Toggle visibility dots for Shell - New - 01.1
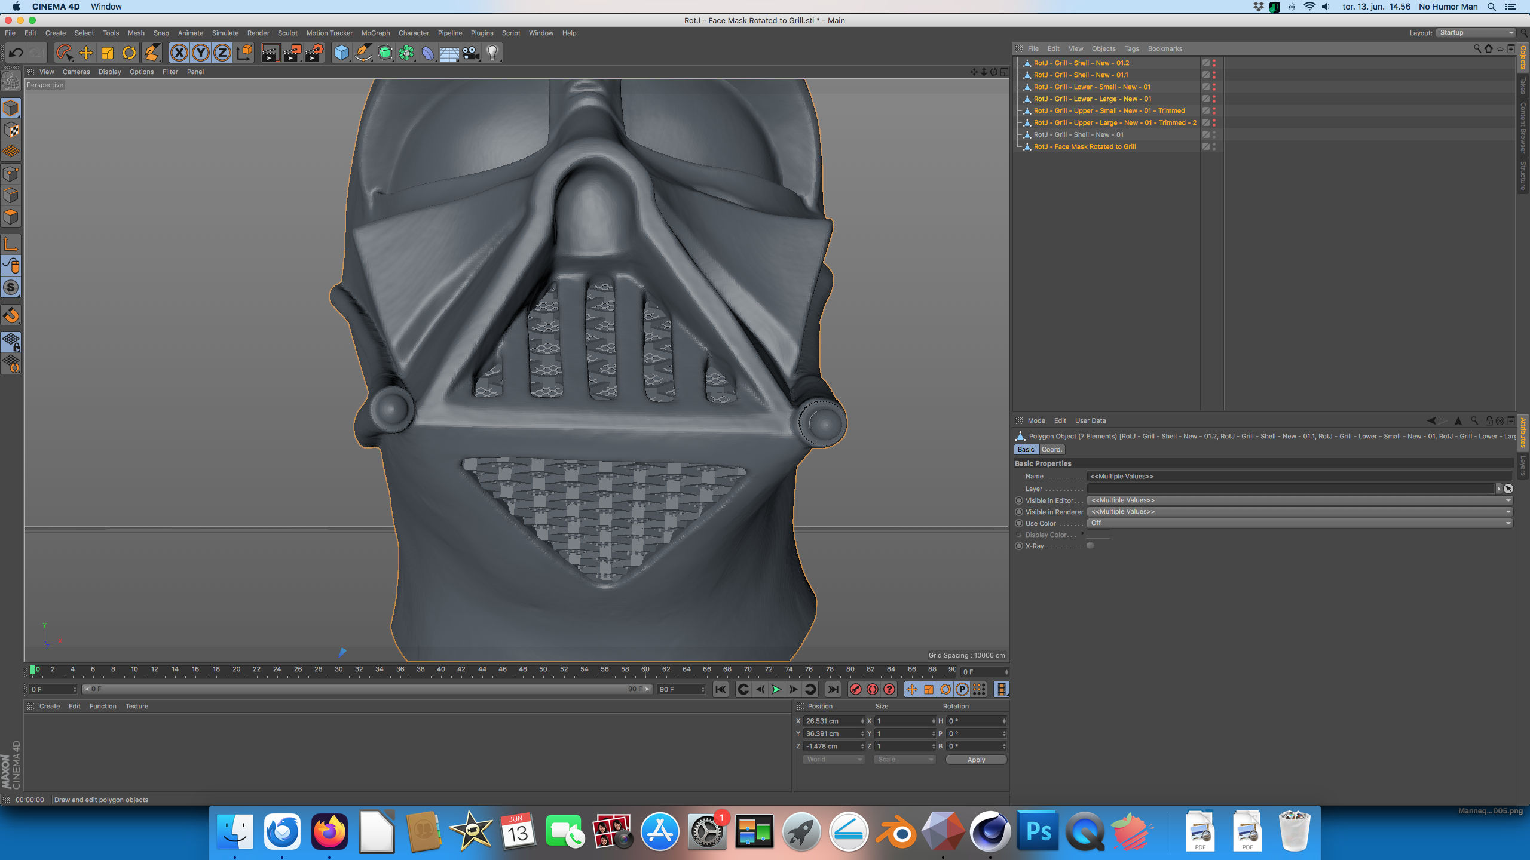The width and height of the screenshot is (1530, 860). point(1214,75)
